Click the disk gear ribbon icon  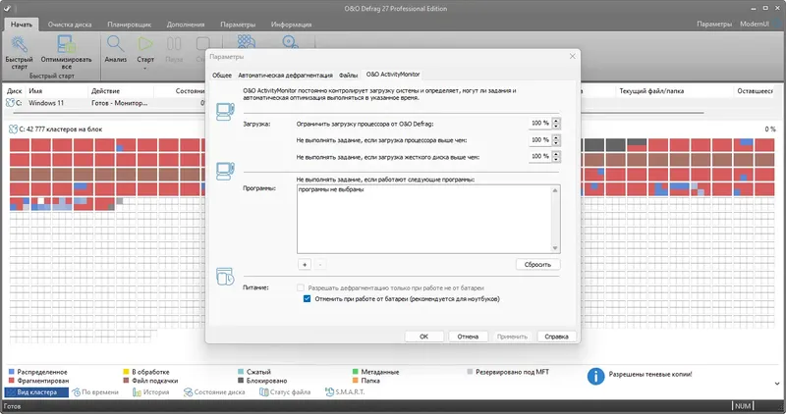pyautogui.click(x=290, y=42)
